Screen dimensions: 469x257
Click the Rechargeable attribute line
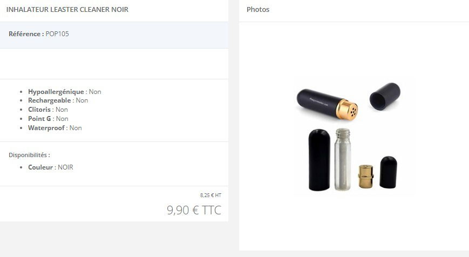coord(58,100)
